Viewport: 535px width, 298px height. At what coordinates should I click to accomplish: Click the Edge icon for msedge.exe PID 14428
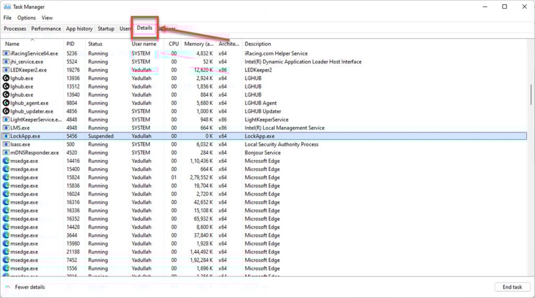6,227
